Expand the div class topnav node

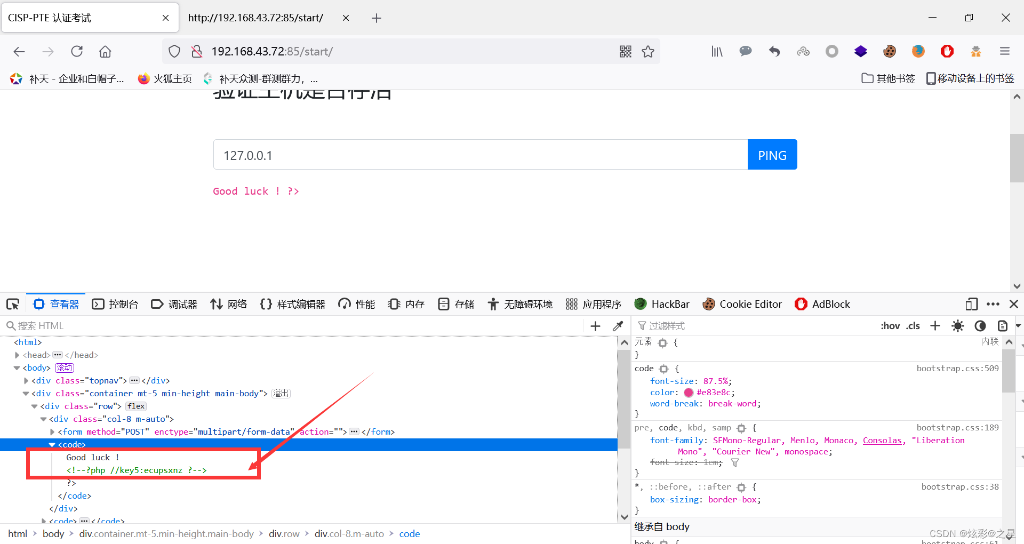(x=26, y=380)
